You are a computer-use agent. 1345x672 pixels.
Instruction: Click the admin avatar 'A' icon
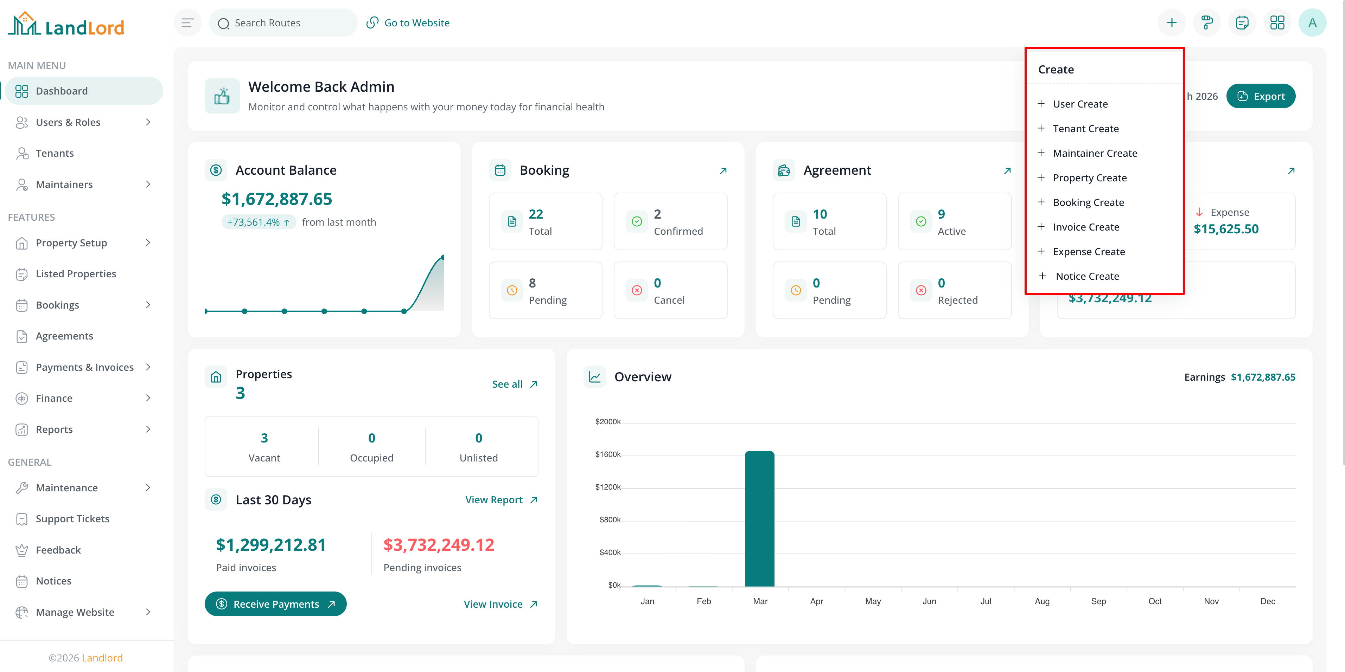coord(1312,22)
